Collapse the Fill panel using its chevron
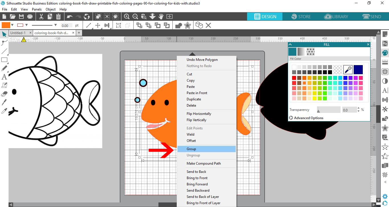 coord(290,44)
